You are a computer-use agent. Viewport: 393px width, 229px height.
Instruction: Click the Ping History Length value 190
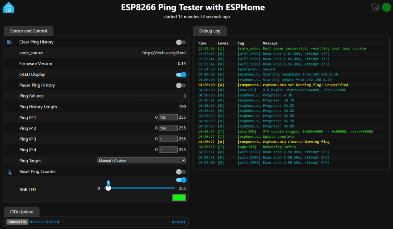tap(182, 107)
